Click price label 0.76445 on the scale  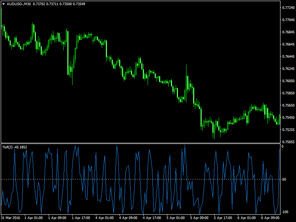pyautogui.click(x=288, y=57)
